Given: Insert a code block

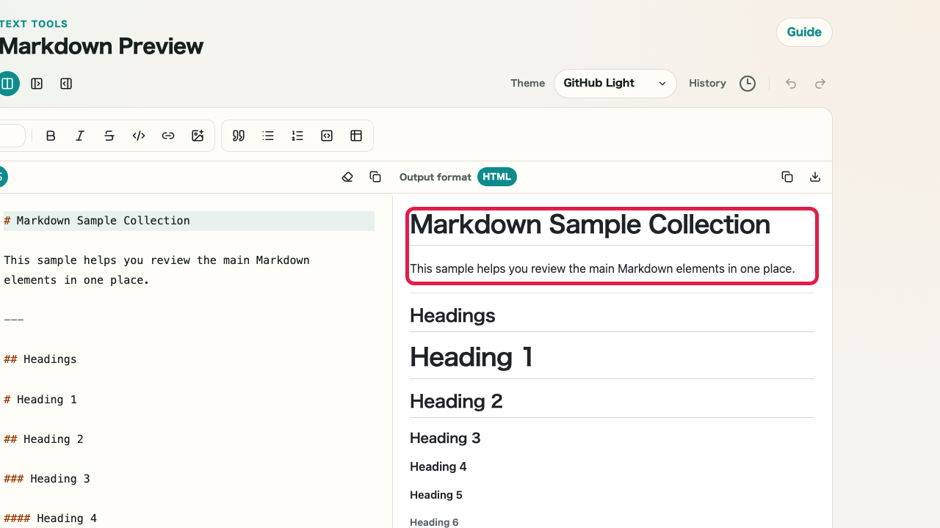Looking at the screenshot, I should [327, 136].
